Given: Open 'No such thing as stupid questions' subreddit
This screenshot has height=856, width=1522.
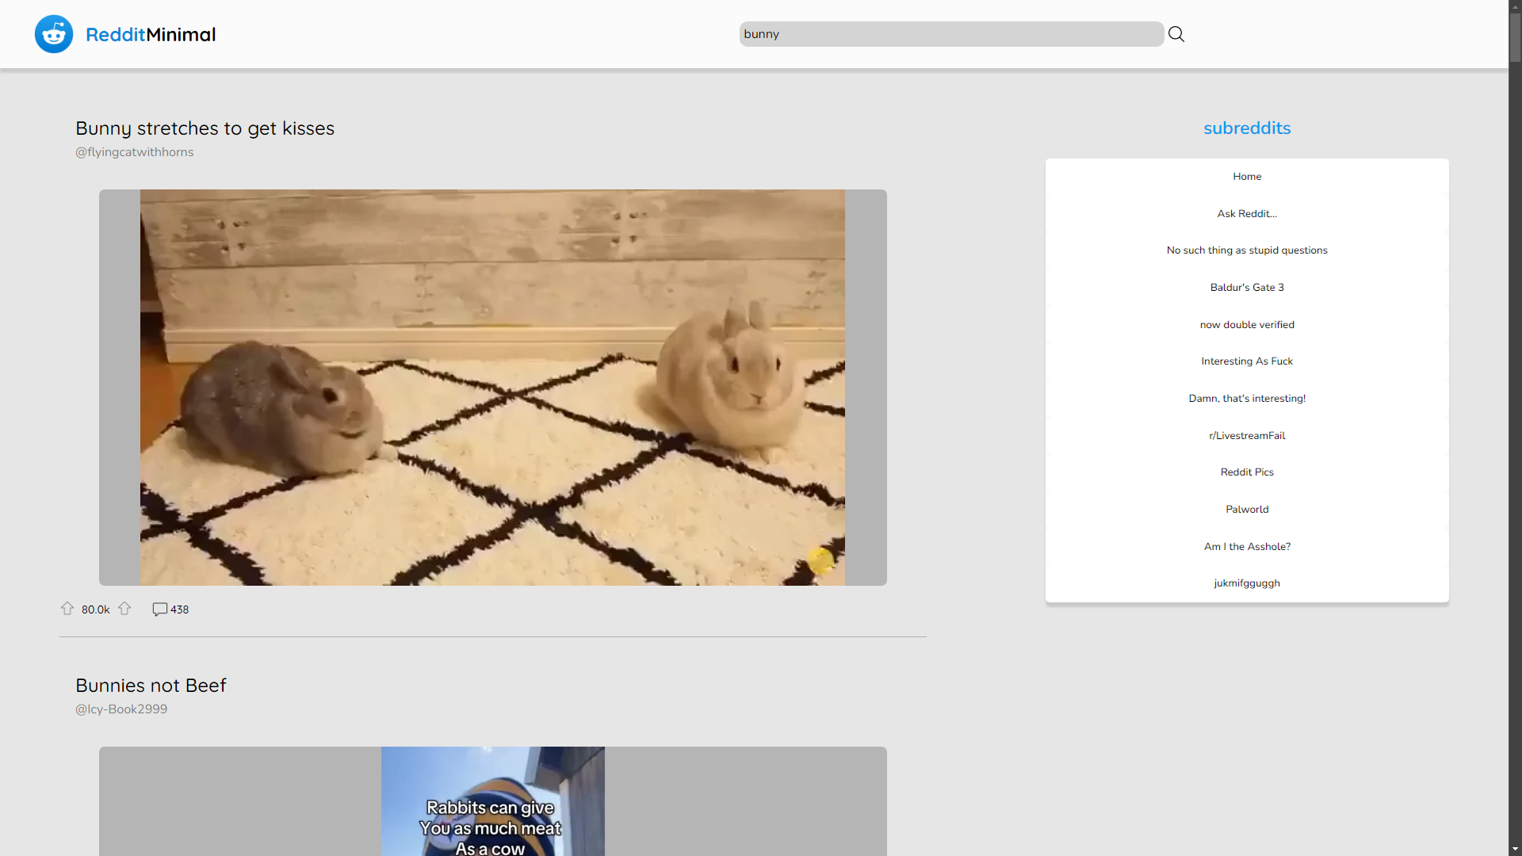Looking at the screenshot, I should point(1246,250).
